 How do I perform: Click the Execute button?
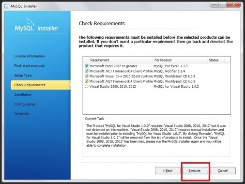[196, 170]
